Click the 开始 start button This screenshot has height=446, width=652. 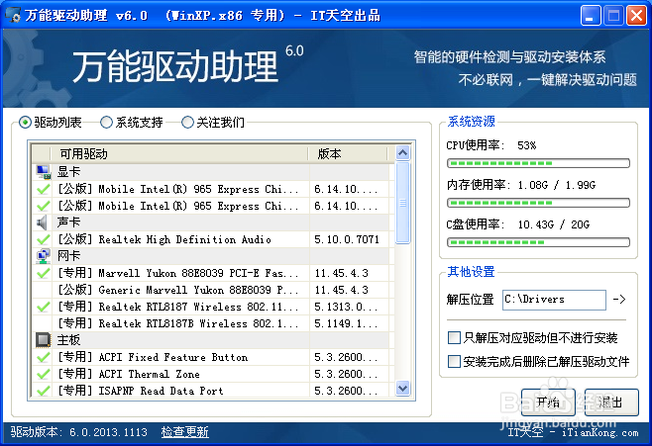point(548,402)
